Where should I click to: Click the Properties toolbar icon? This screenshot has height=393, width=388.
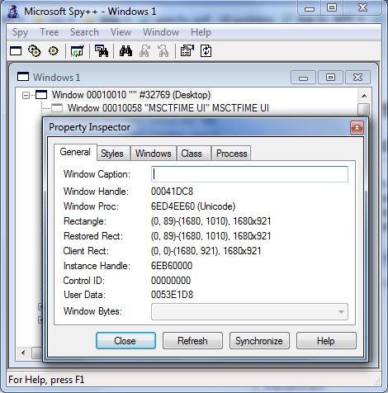click(x=187, y=51)
